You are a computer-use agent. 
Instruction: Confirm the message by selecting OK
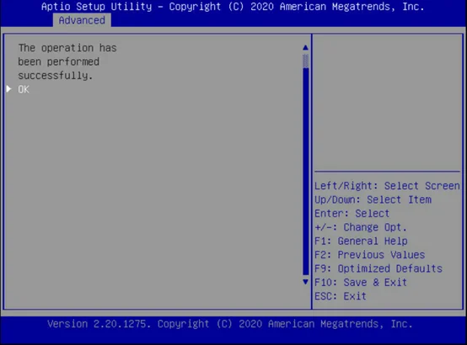click(x=24, y=89)
